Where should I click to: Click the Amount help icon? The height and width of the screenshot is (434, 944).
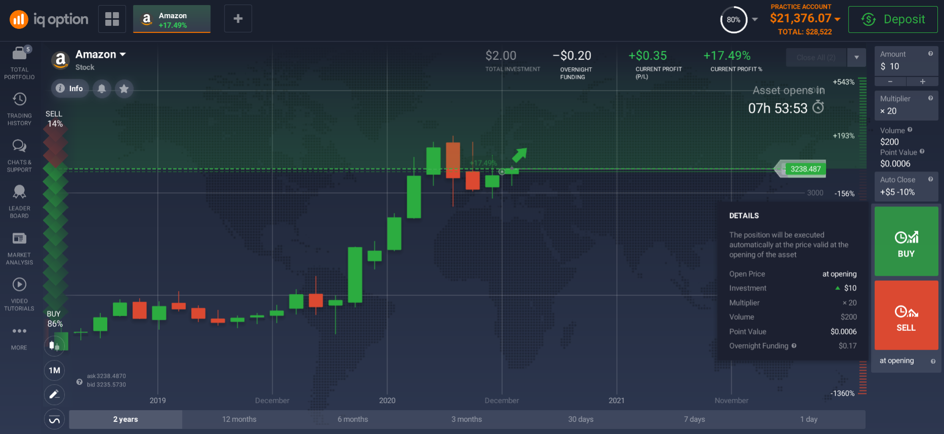pyautogui.click(x=930, y=54)
